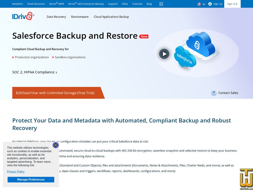Click the Contact Sales link
This screenshot has width=253, height=190.
(x=225, y=93)
